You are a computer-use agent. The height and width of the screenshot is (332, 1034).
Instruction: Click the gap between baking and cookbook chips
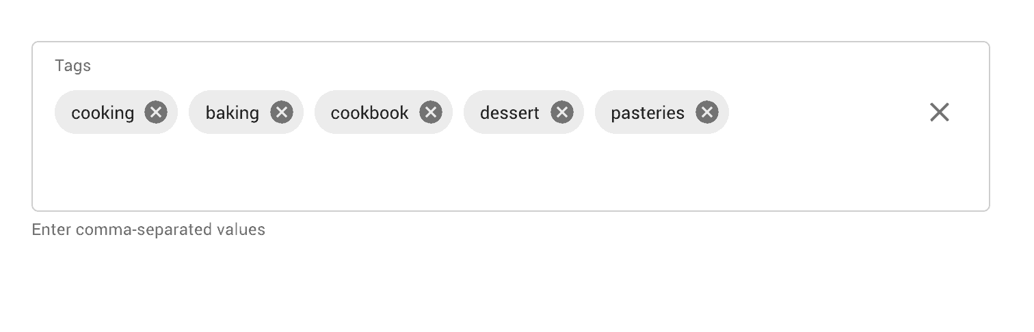(x=309, y=113)
